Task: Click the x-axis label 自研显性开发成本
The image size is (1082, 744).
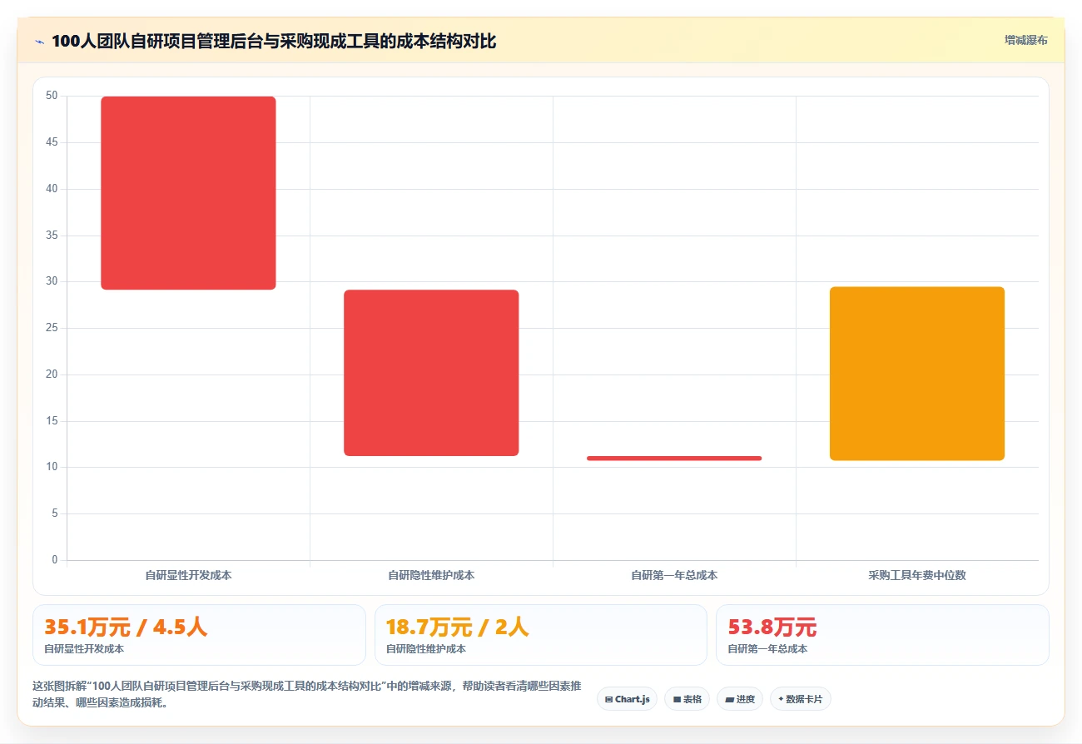Action: [188, 575]
